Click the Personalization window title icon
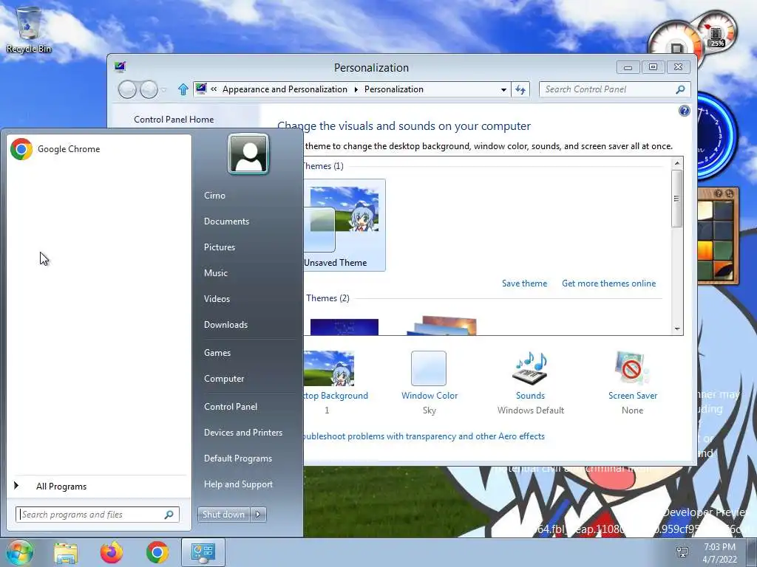 coord(120,66)
